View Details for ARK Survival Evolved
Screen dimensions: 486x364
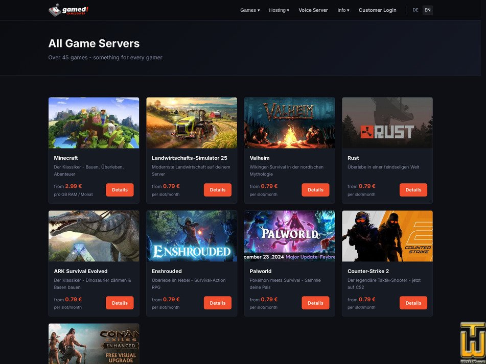(x=120, y=303)
